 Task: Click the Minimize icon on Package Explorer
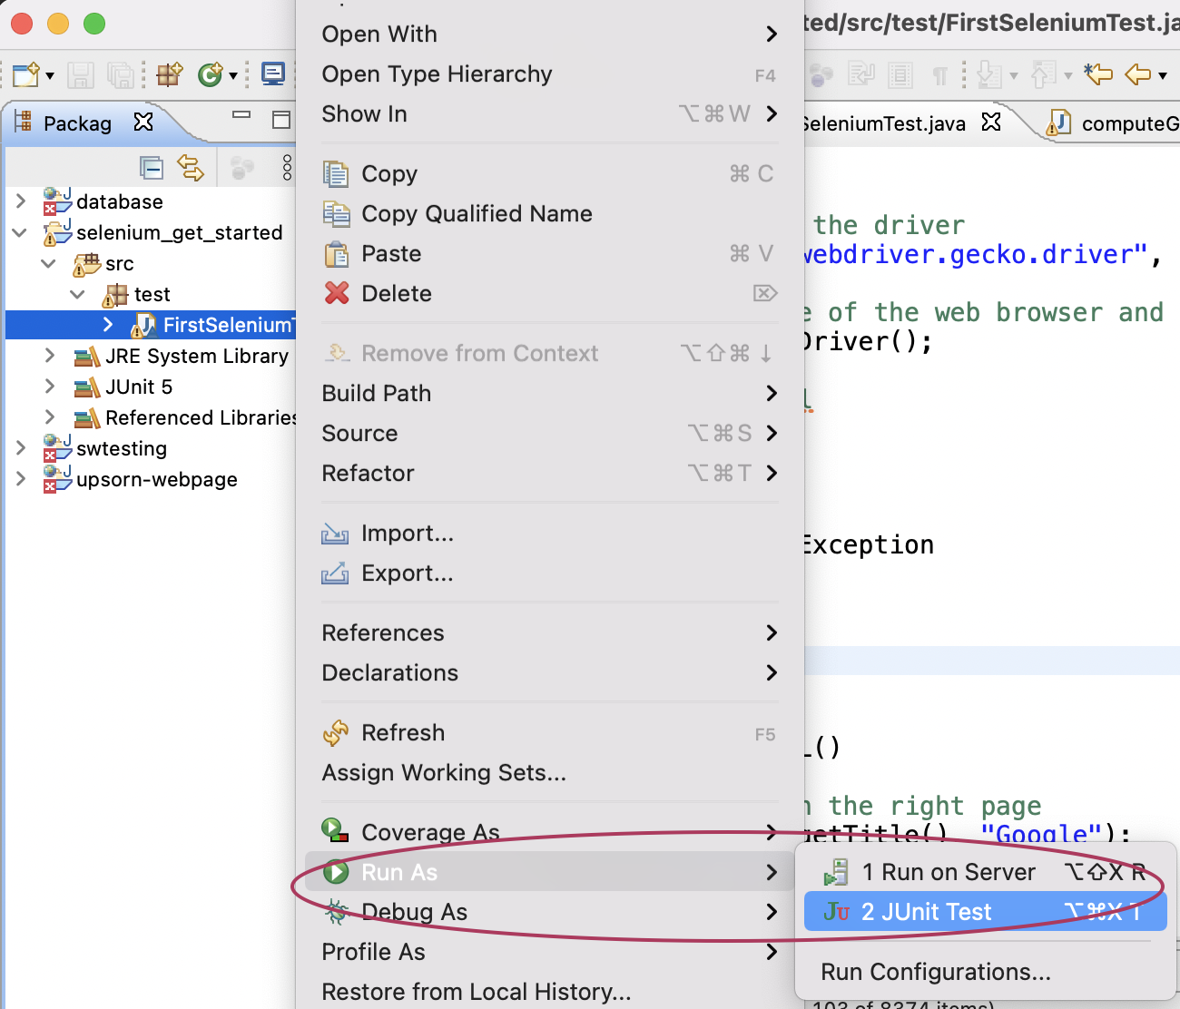tap(241, 116)
